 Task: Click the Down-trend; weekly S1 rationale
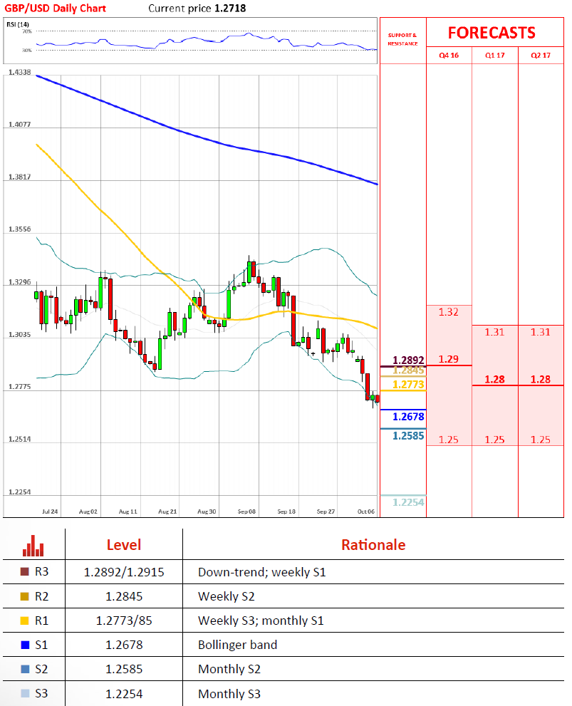pos(261,572)
